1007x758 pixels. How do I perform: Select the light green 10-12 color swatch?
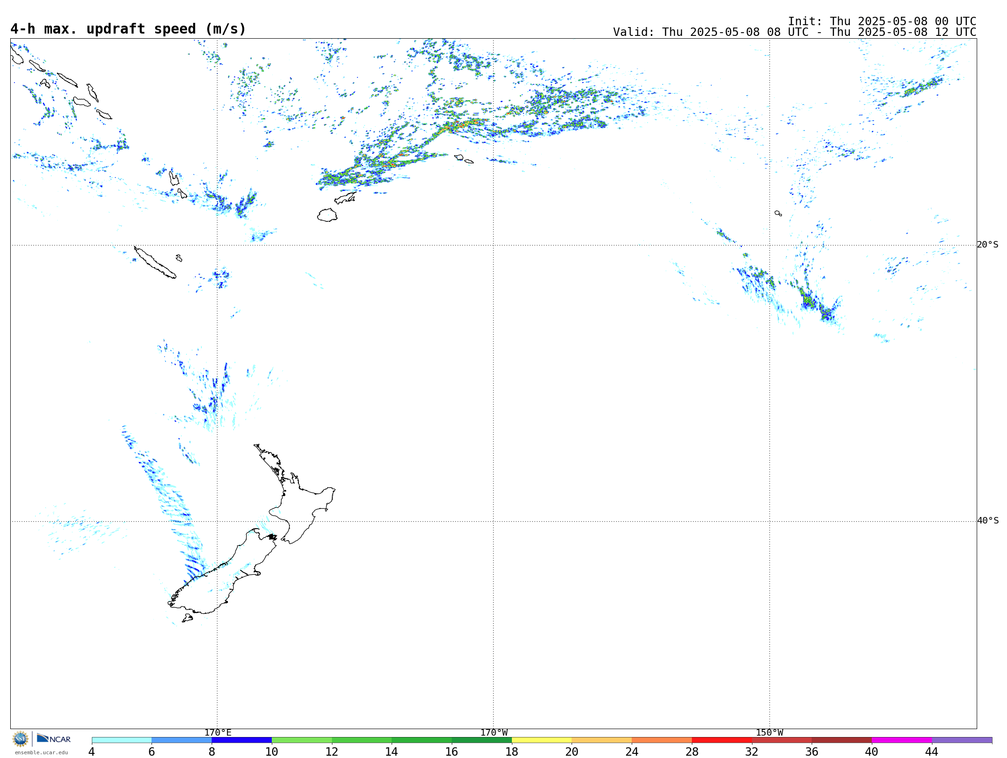[302, 740]
